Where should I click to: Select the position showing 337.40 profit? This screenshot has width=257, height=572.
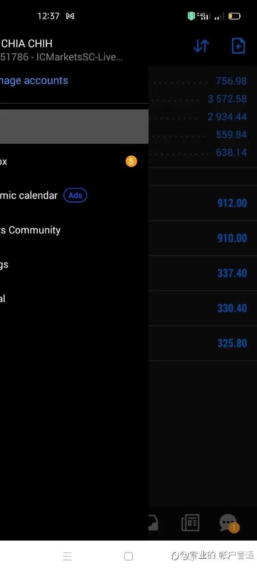pyautogui.click(x=203, y=273)
